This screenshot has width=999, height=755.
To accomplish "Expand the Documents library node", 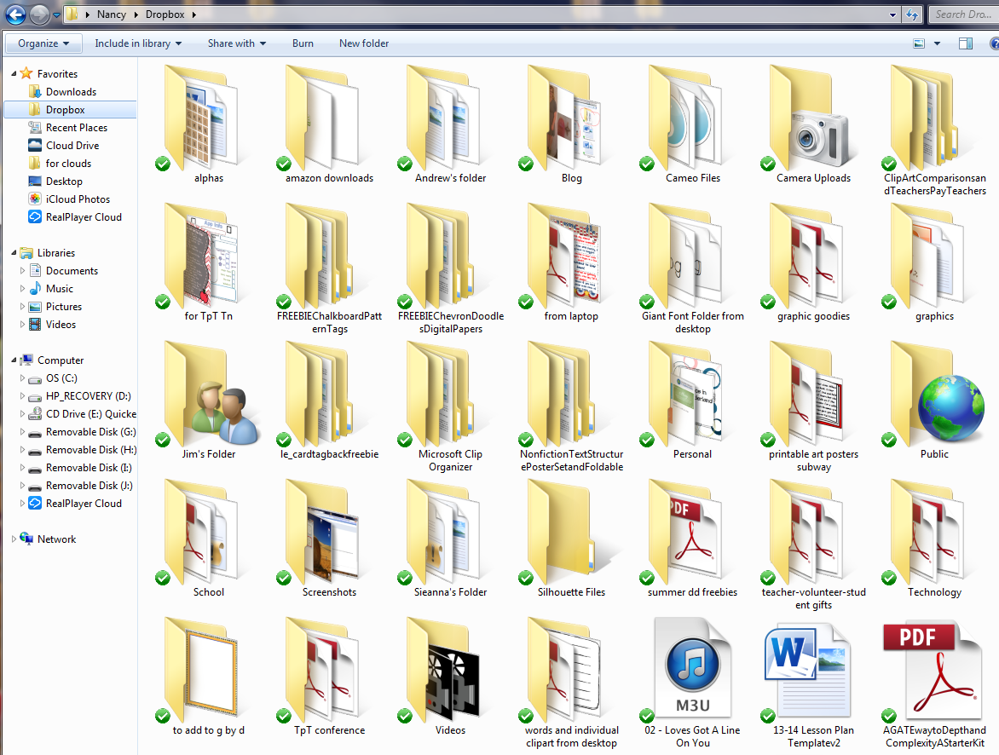I will point(23,271).
